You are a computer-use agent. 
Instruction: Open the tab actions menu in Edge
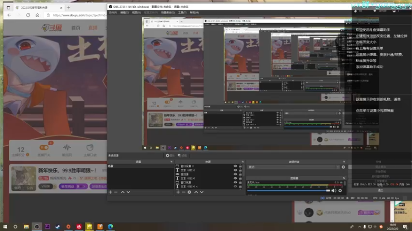(x=8, y=8)
